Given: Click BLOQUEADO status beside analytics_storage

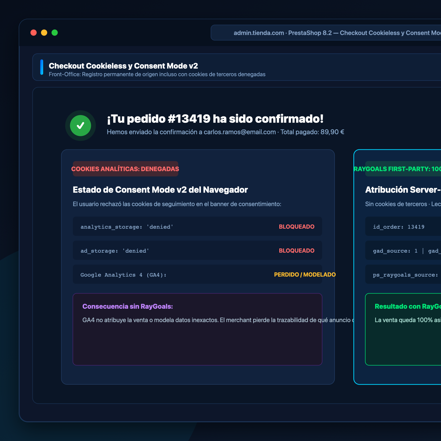Looking at the screenshot, I should point(297,227).
